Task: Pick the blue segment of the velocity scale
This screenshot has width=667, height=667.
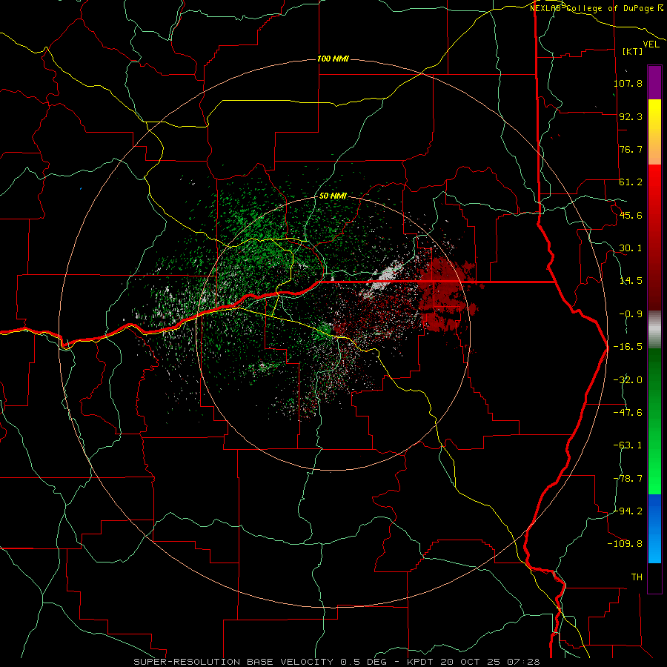Action: click(x=654, y=528)
